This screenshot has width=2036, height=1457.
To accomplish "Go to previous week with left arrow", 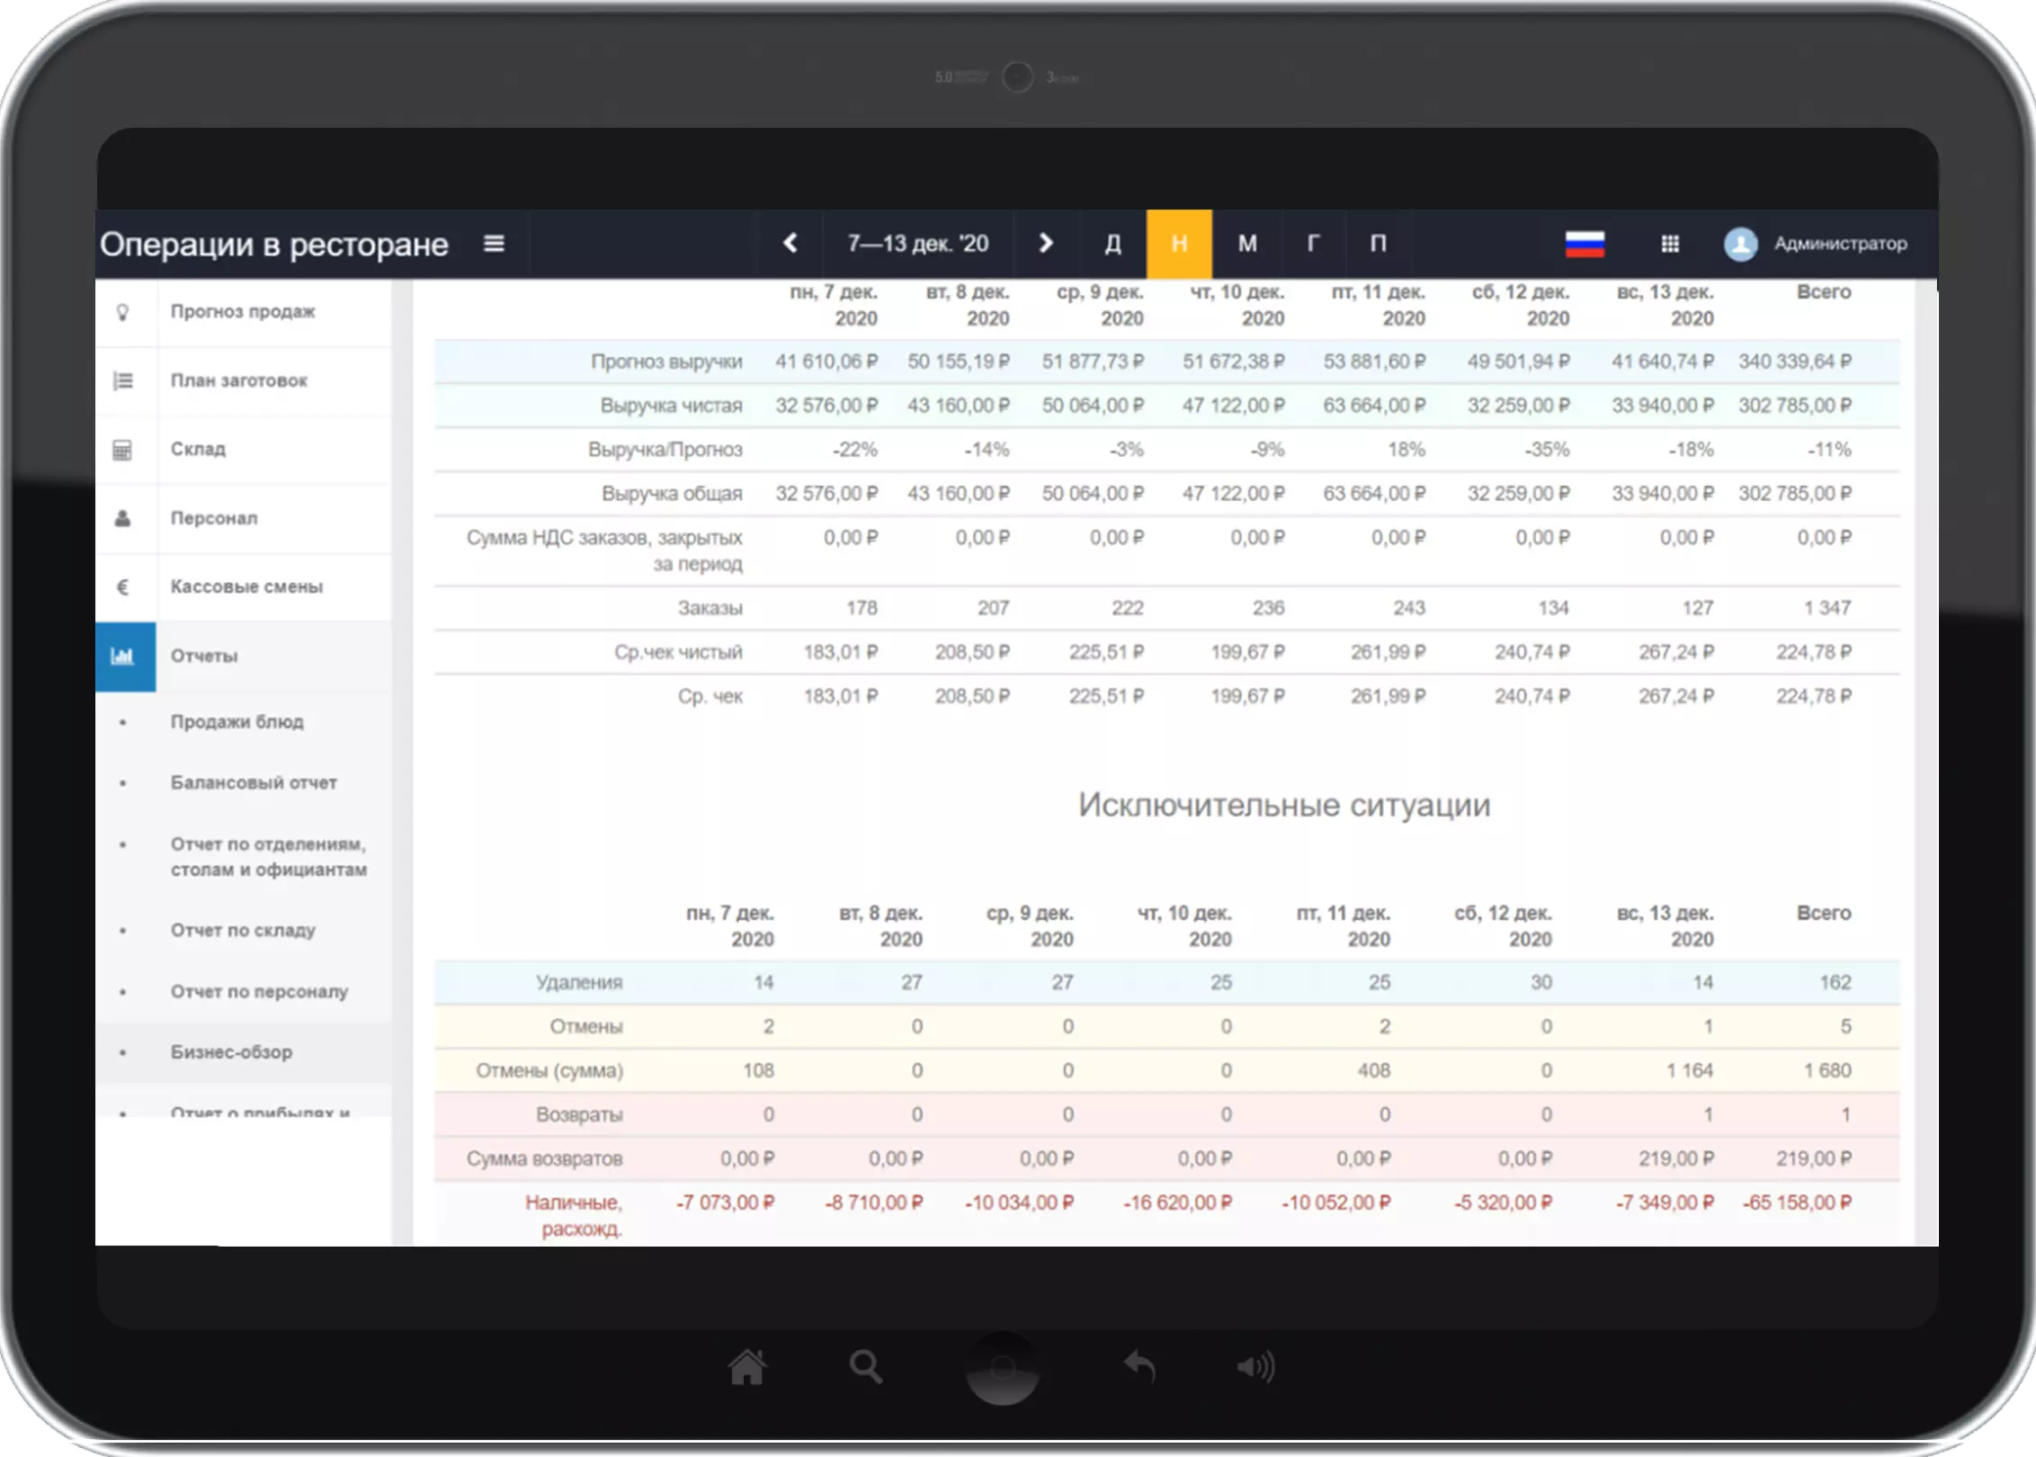I will [790, 244].
